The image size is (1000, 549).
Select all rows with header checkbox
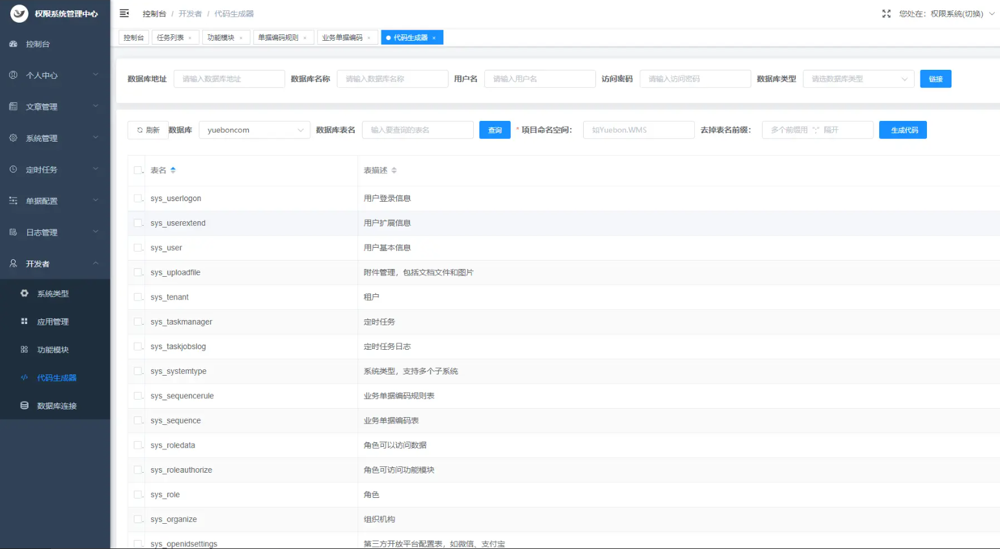pos(138,170)
